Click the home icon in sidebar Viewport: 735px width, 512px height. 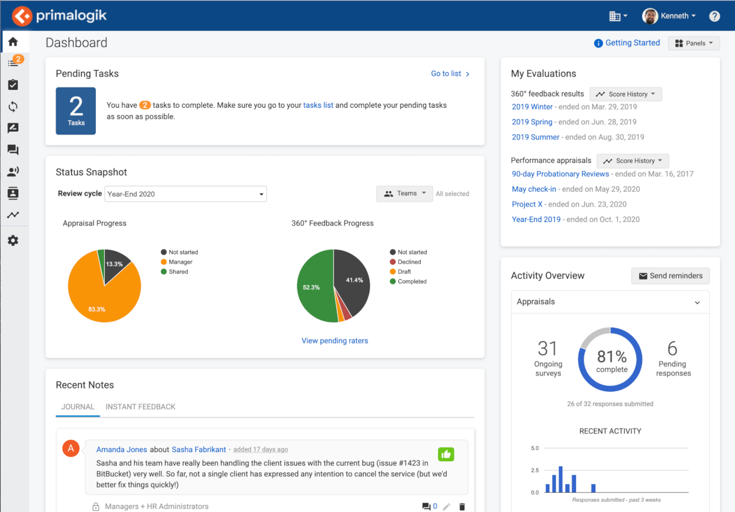(x=13, y=41)
